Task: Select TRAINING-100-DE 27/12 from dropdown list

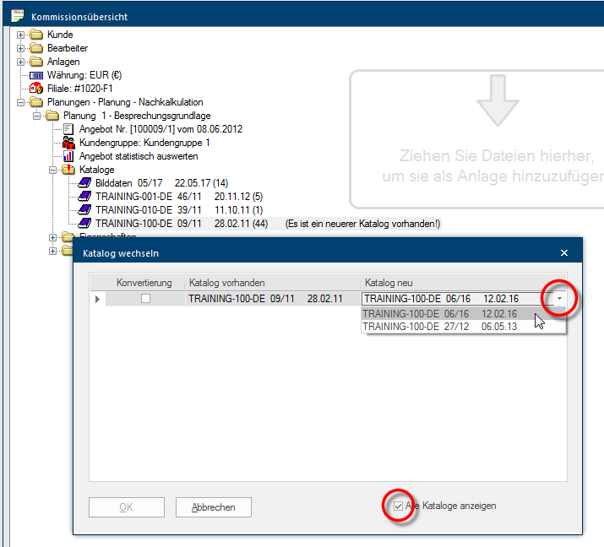Action: 439,327
